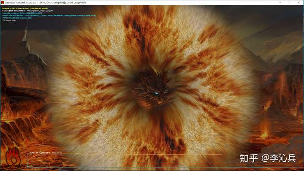Click the Frames and FPS overlay line

[x=27, y=11]
